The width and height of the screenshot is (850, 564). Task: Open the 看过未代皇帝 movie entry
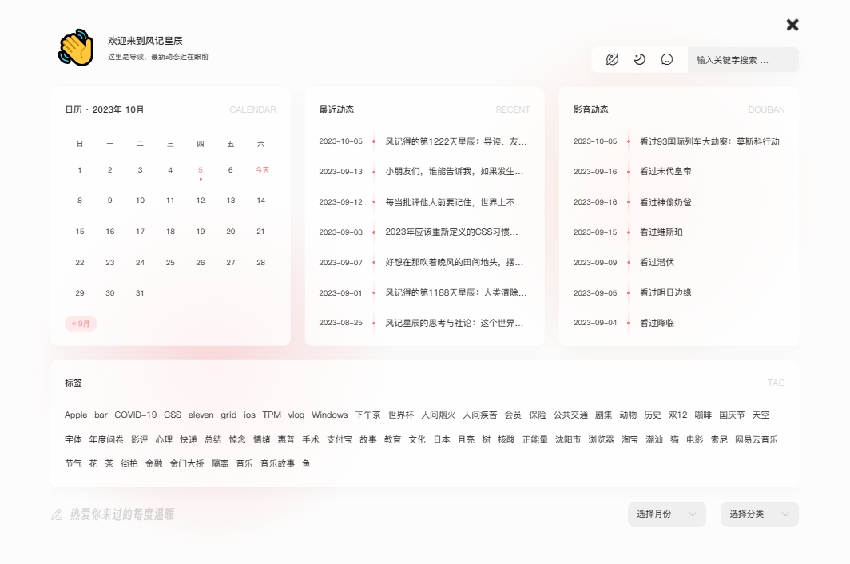(x=665, y=172)
